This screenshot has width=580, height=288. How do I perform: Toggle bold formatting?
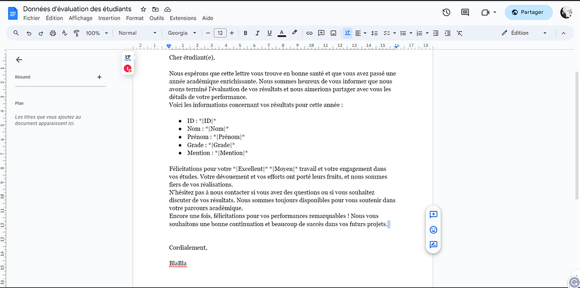pos(245,33)
